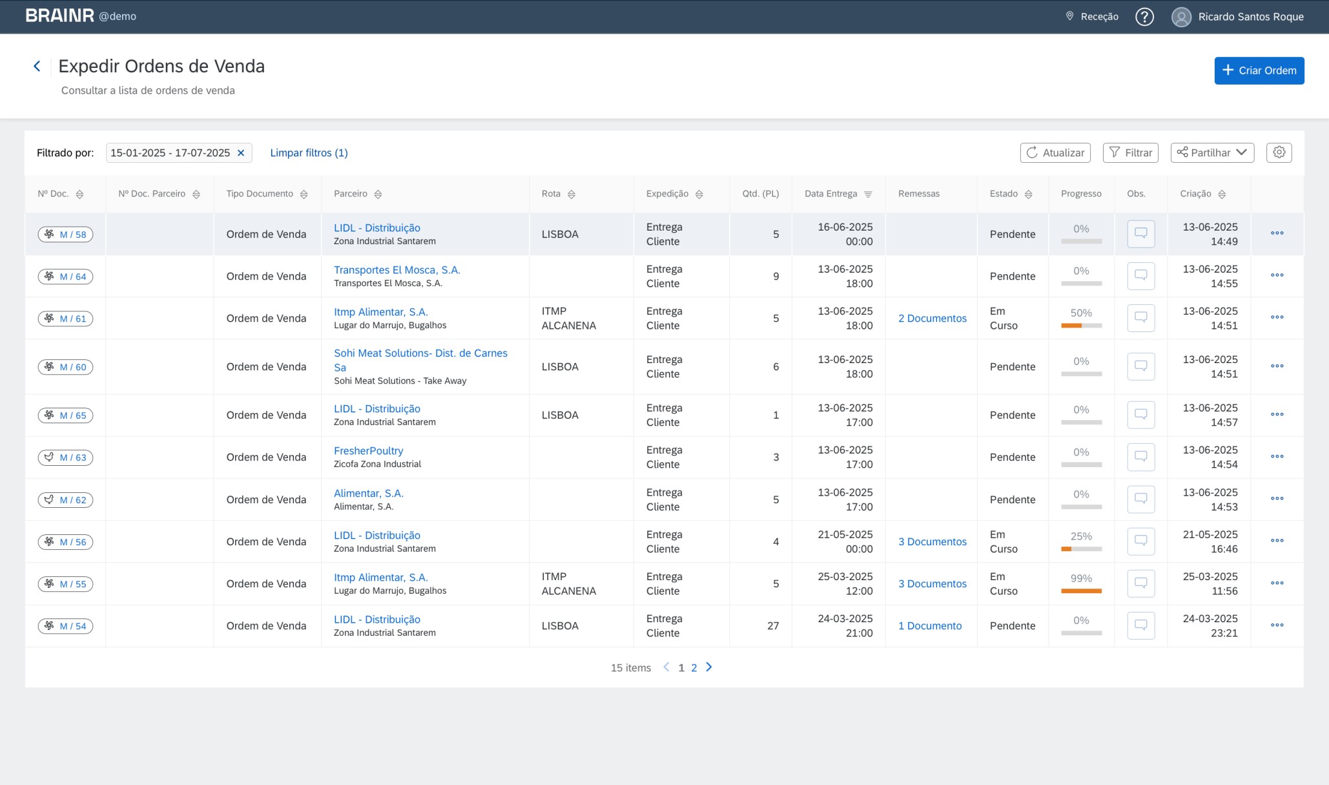The height and width of the screenshot is (785, 1329).
Task: Open Alimentar, S.A. partner link
Action: (x=368, y=493)
